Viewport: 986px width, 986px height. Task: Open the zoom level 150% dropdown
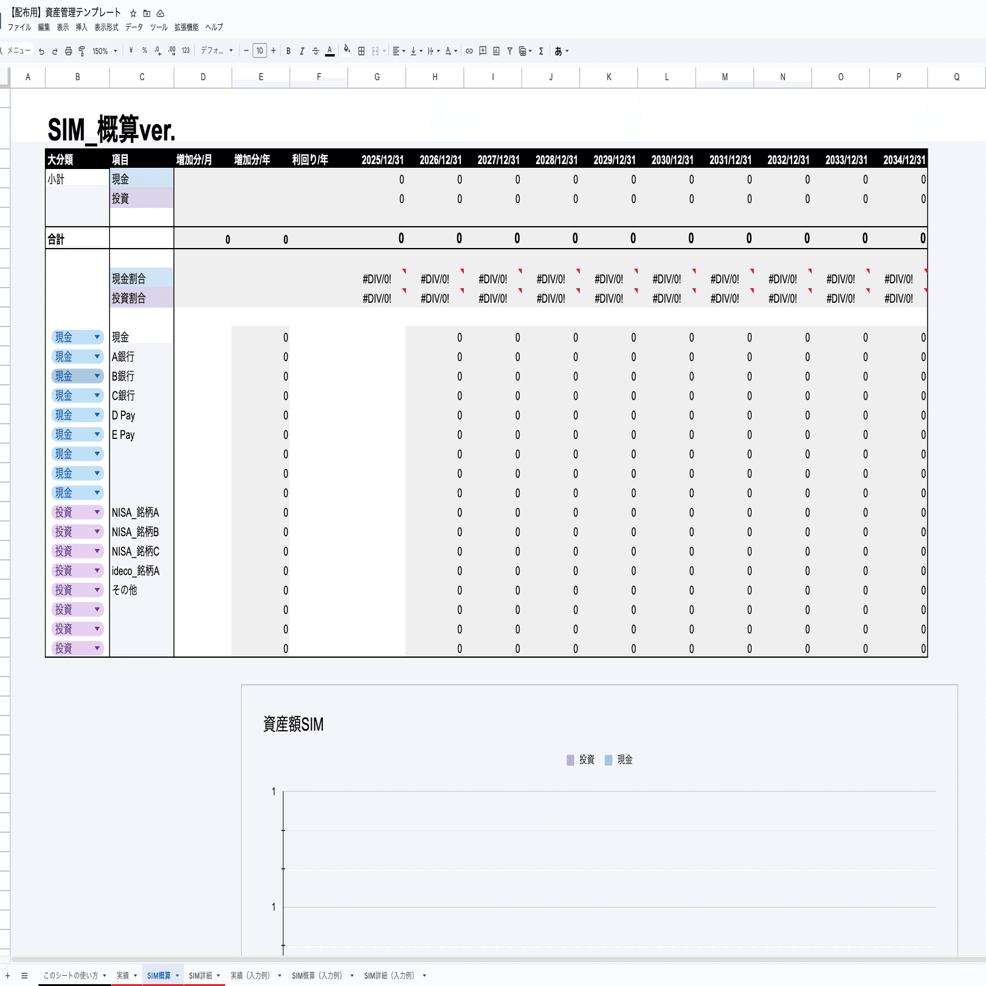(x=103, y=50)
